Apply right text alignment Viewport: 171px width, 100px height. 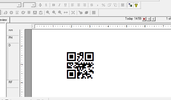pyautogui.click(x=85, y=5)
